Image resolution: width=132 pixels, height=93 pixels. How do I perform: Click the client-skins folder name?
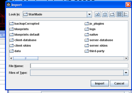pos(23,46)
